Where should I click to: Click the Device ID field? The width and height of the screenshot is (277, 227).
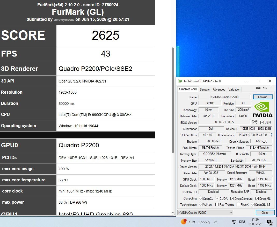click(256, 129)
